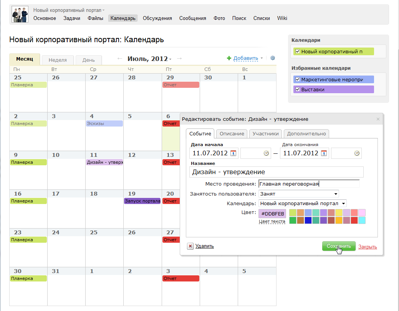Switch to the Участники tab
The height and width of the screenshot is (311, 399).
265,133
